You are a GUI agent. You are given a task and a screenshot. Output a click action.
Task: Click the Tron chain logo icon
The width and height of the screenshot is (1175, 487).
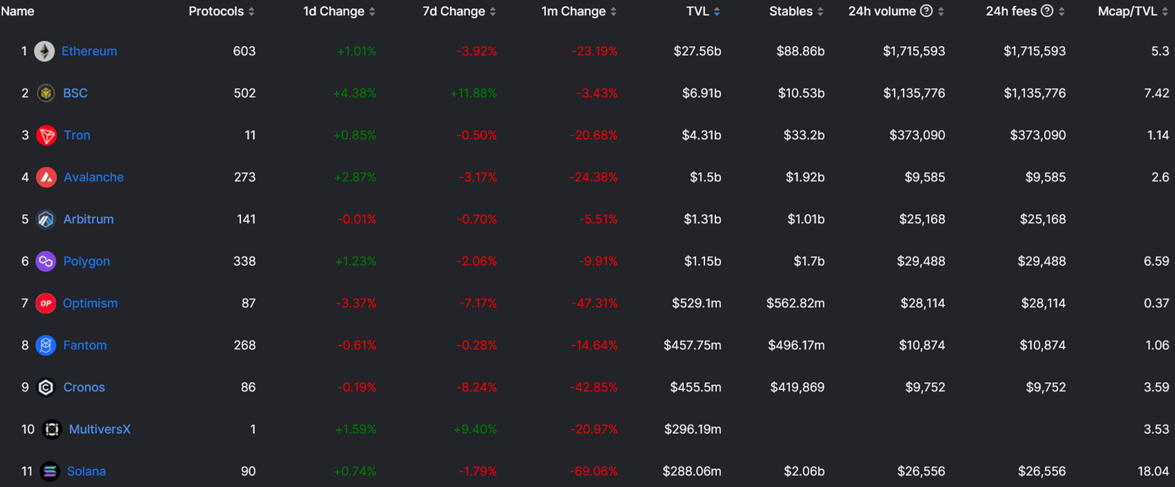(46, 136)
